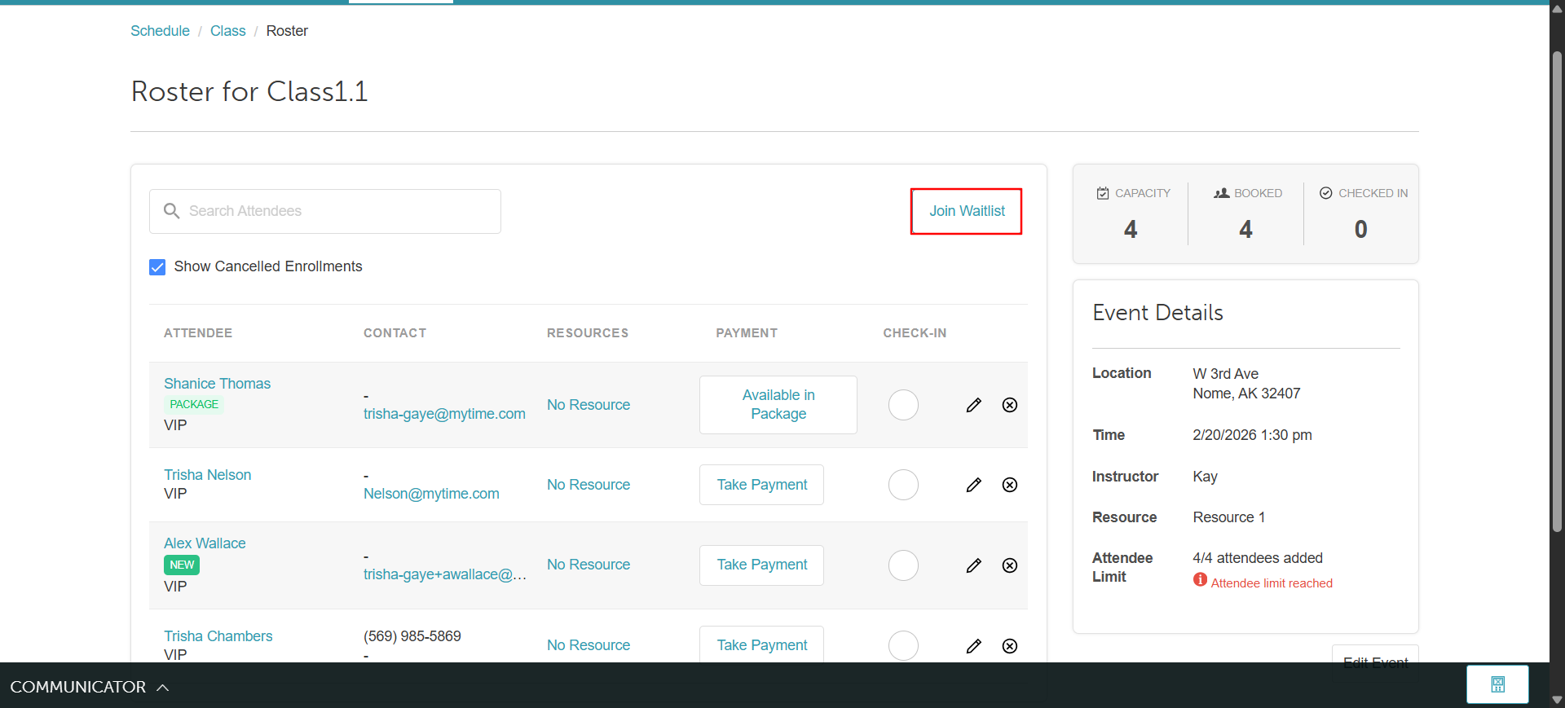Expand the Communicator panel chevron
The image size is (1565, 708).
point(163,688)
